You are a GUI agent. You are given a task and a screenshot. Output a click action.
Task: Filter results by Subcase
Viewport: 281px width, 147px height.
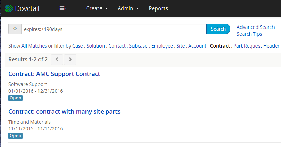coord(138,46)
